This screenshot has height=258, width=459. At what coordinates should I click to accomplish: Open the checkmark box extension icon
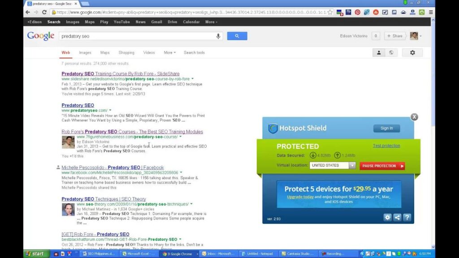[385, 12]
